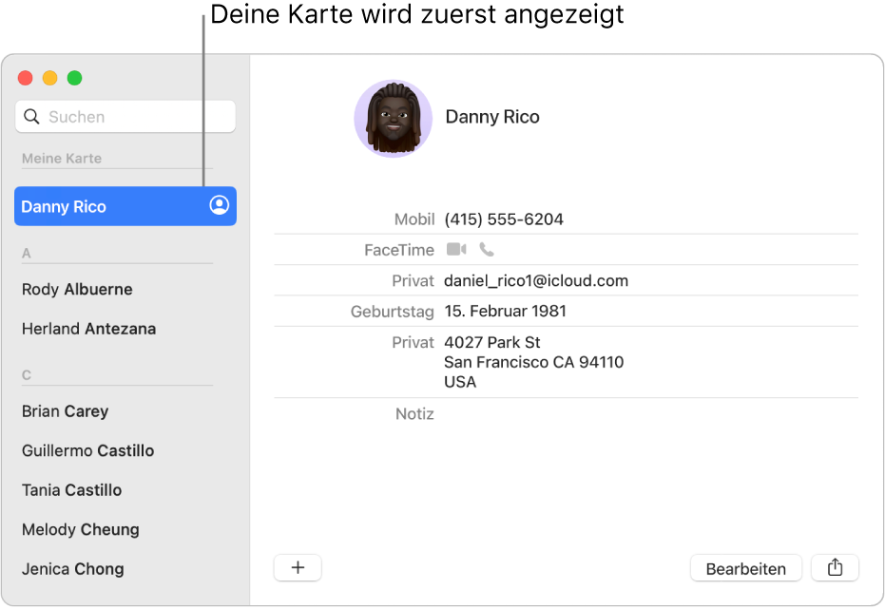Select the contact Rody Albuerne
Viewport: 885px width, 609px height.
(x=76, y=290)
